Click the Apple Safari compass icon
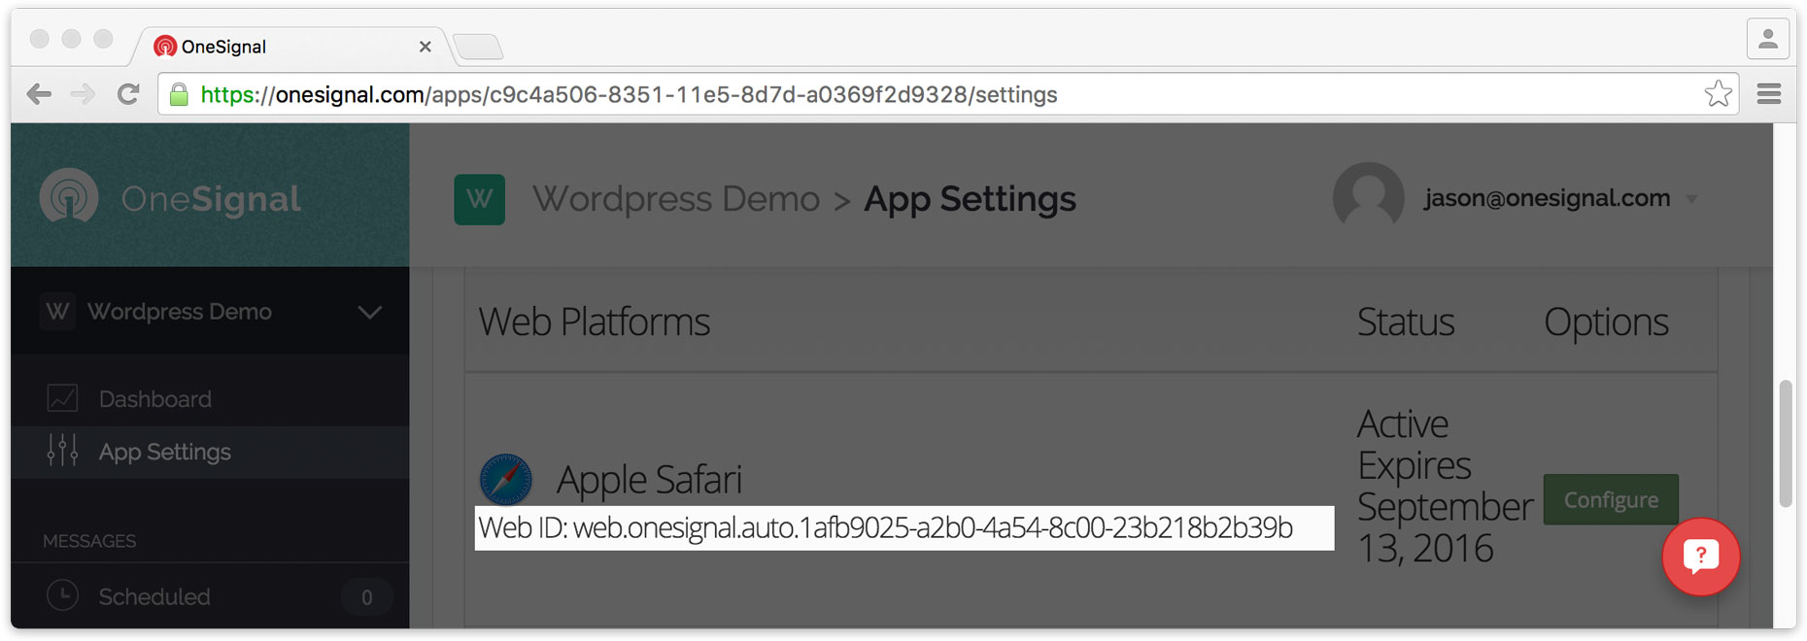Screen dimensions: 1807x641 [506, 479]
